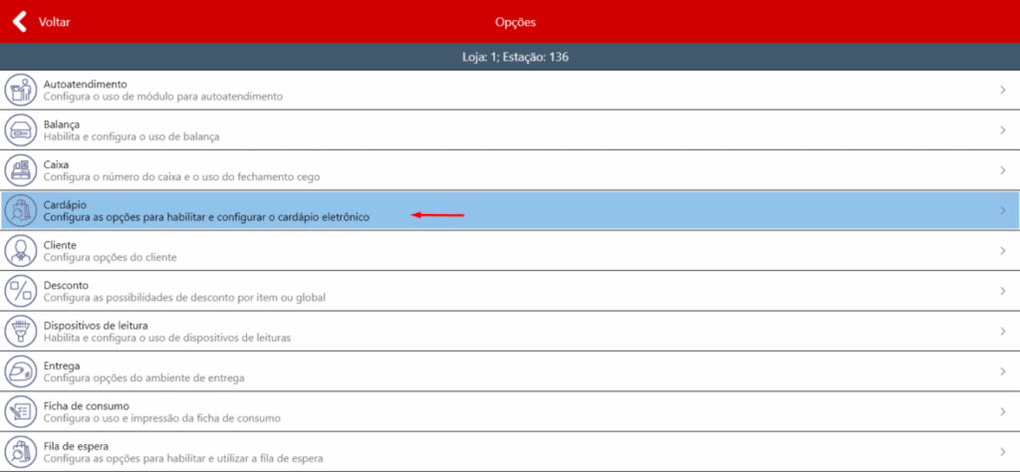The image size is (1020, 472).
Task: Click the Ficha de consumo icon
Action: (x=20, y=411)
